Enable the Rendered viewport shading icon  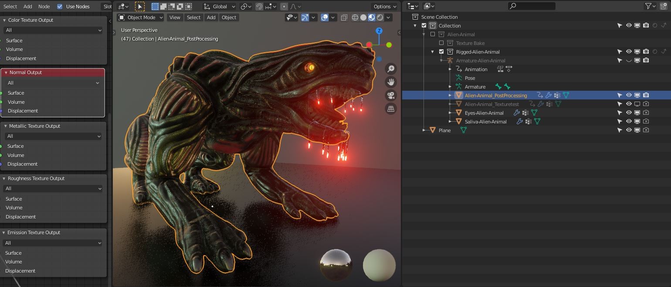point(380,17)
